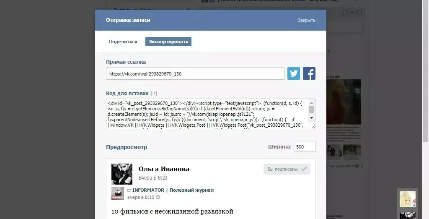Switch to the Поделиться tab
Screen dimensions: 429x219
(x=123, y=42)
